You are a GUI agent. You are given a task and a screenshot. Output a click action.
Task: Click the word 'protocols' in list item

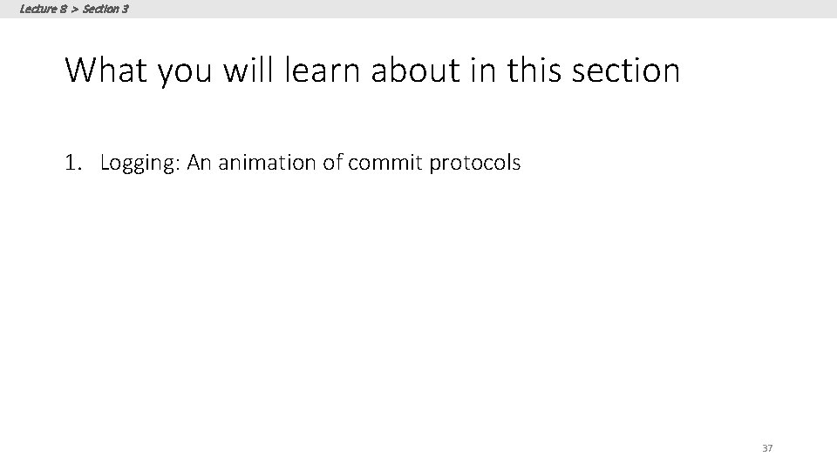pyautogui.click(x=476, y=163)
